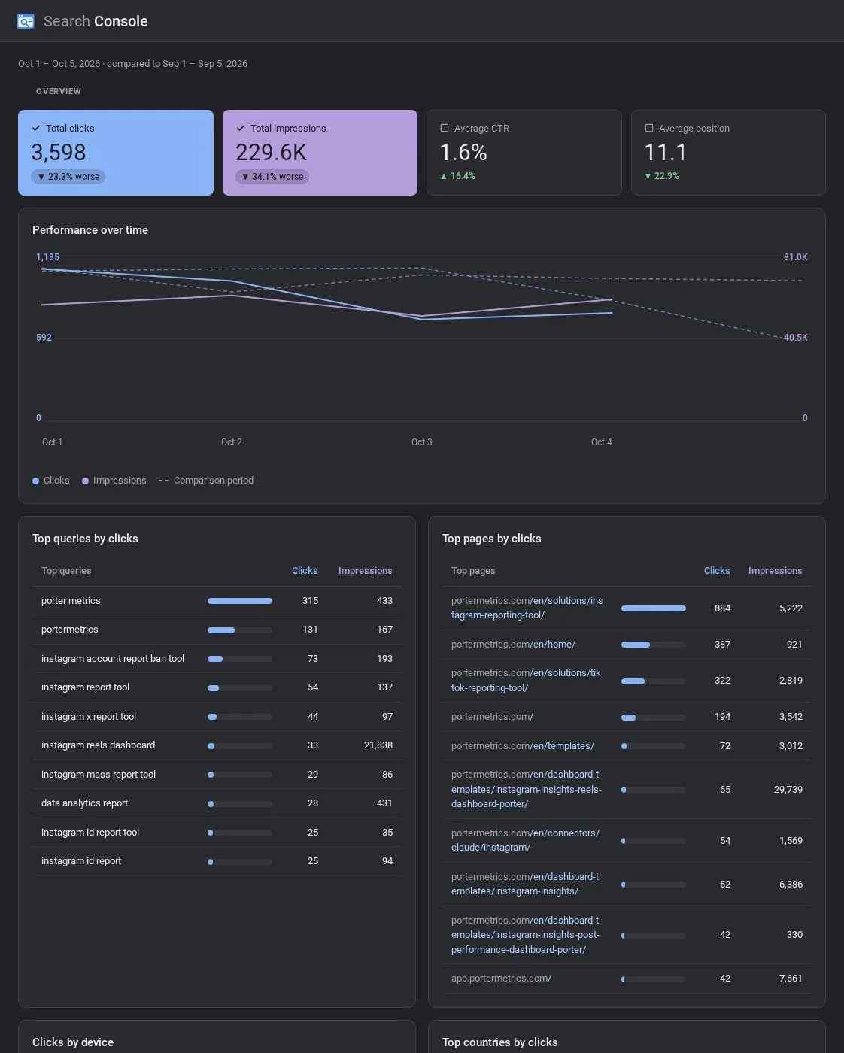The width and height of the screenshot is (844, 1053).
Task: Select the 'instagram x report tool' query
Action: [217, 717]
